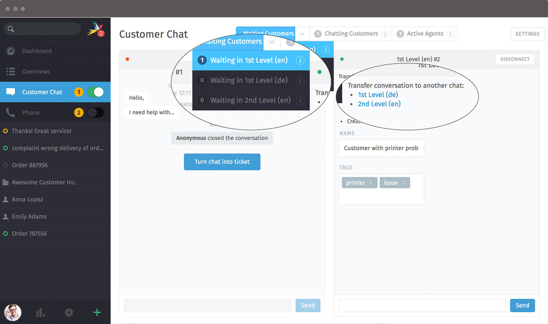The height and width of the screenshot is (324, 548).
Task: Click the faded Send button in left chat
Action: point(308,305)
